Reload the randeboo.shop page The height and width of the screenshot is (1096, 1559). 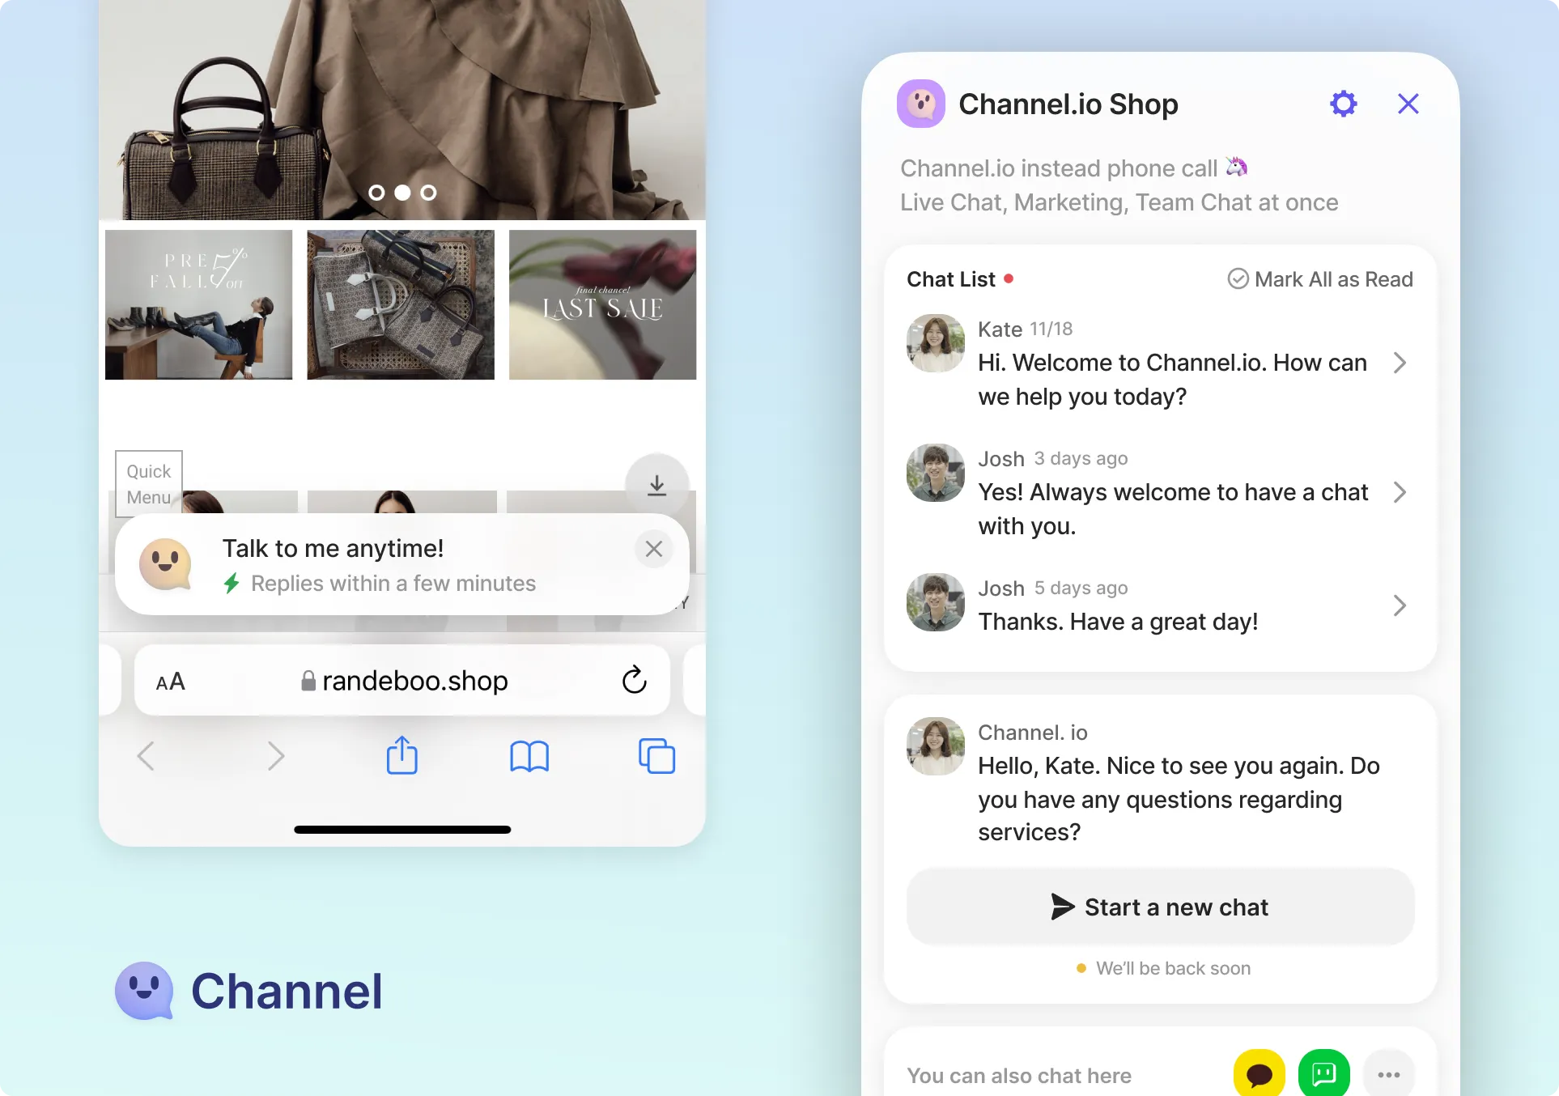coord(635,680)
